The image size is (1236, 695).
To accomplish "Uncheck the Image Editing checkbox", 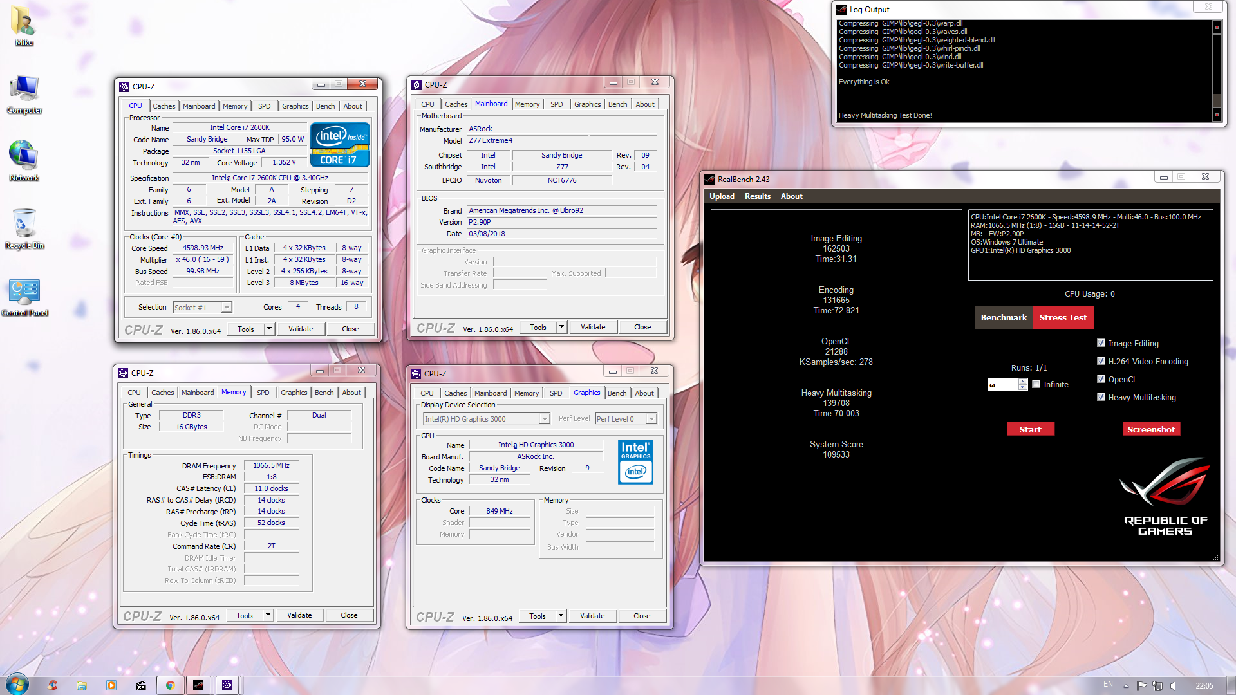I will click(1101, 343).
